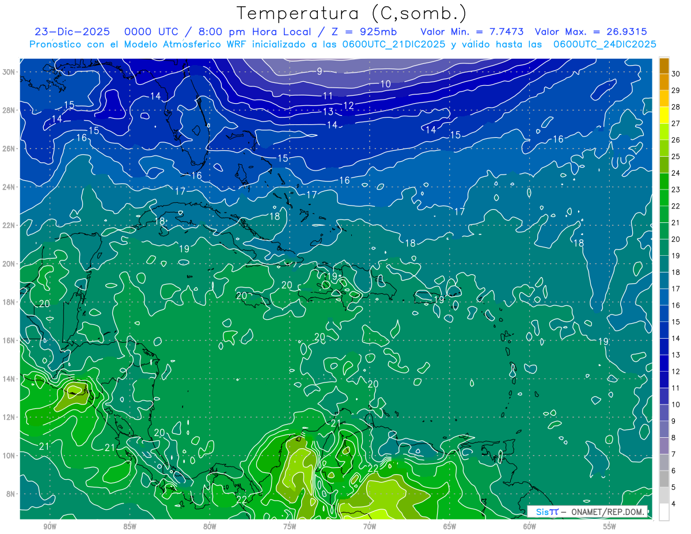691x534 pixels.
Task: Click the '11' isotherm contour label on the map
Action: [328, 96]
